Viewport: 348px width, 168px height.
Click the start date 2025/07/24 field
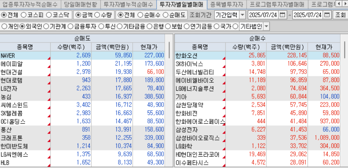pos(263,15)
